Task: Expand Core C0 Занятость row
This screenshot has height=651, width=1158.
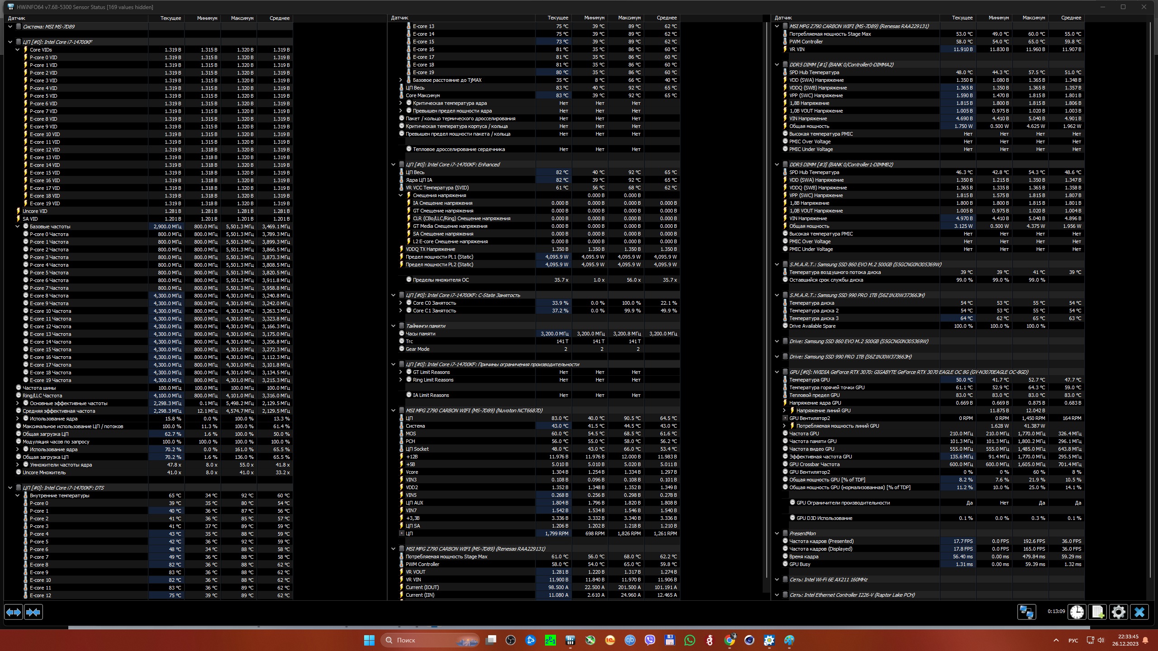Action: (x=400, y=303)
